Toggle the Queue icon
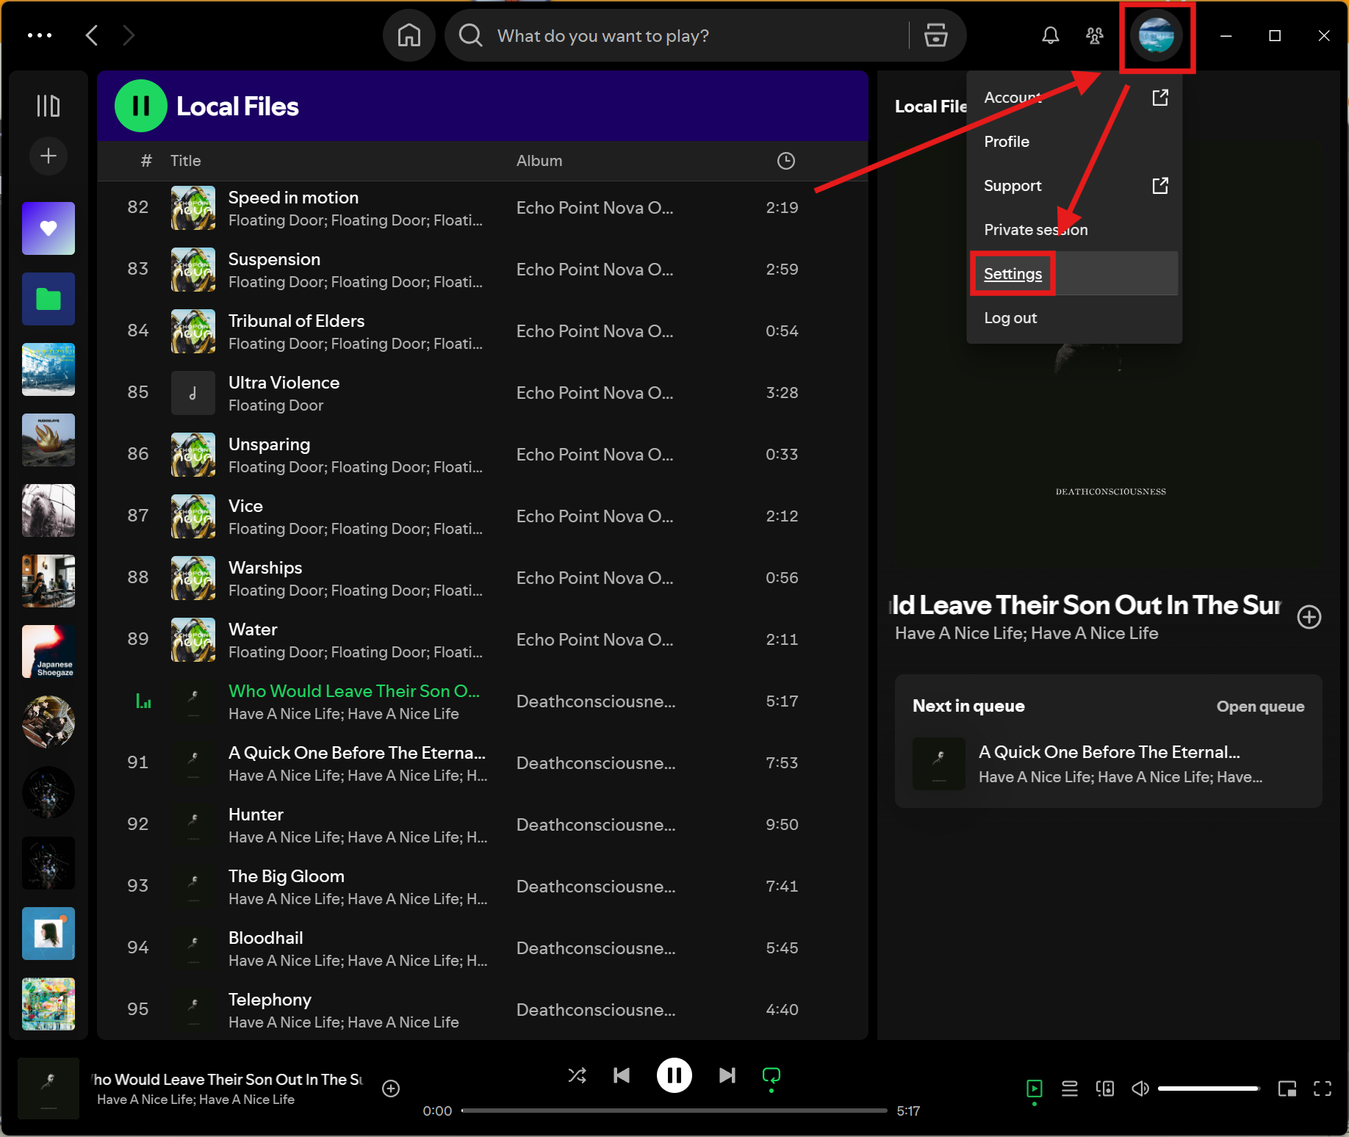 [1070, 1089]
